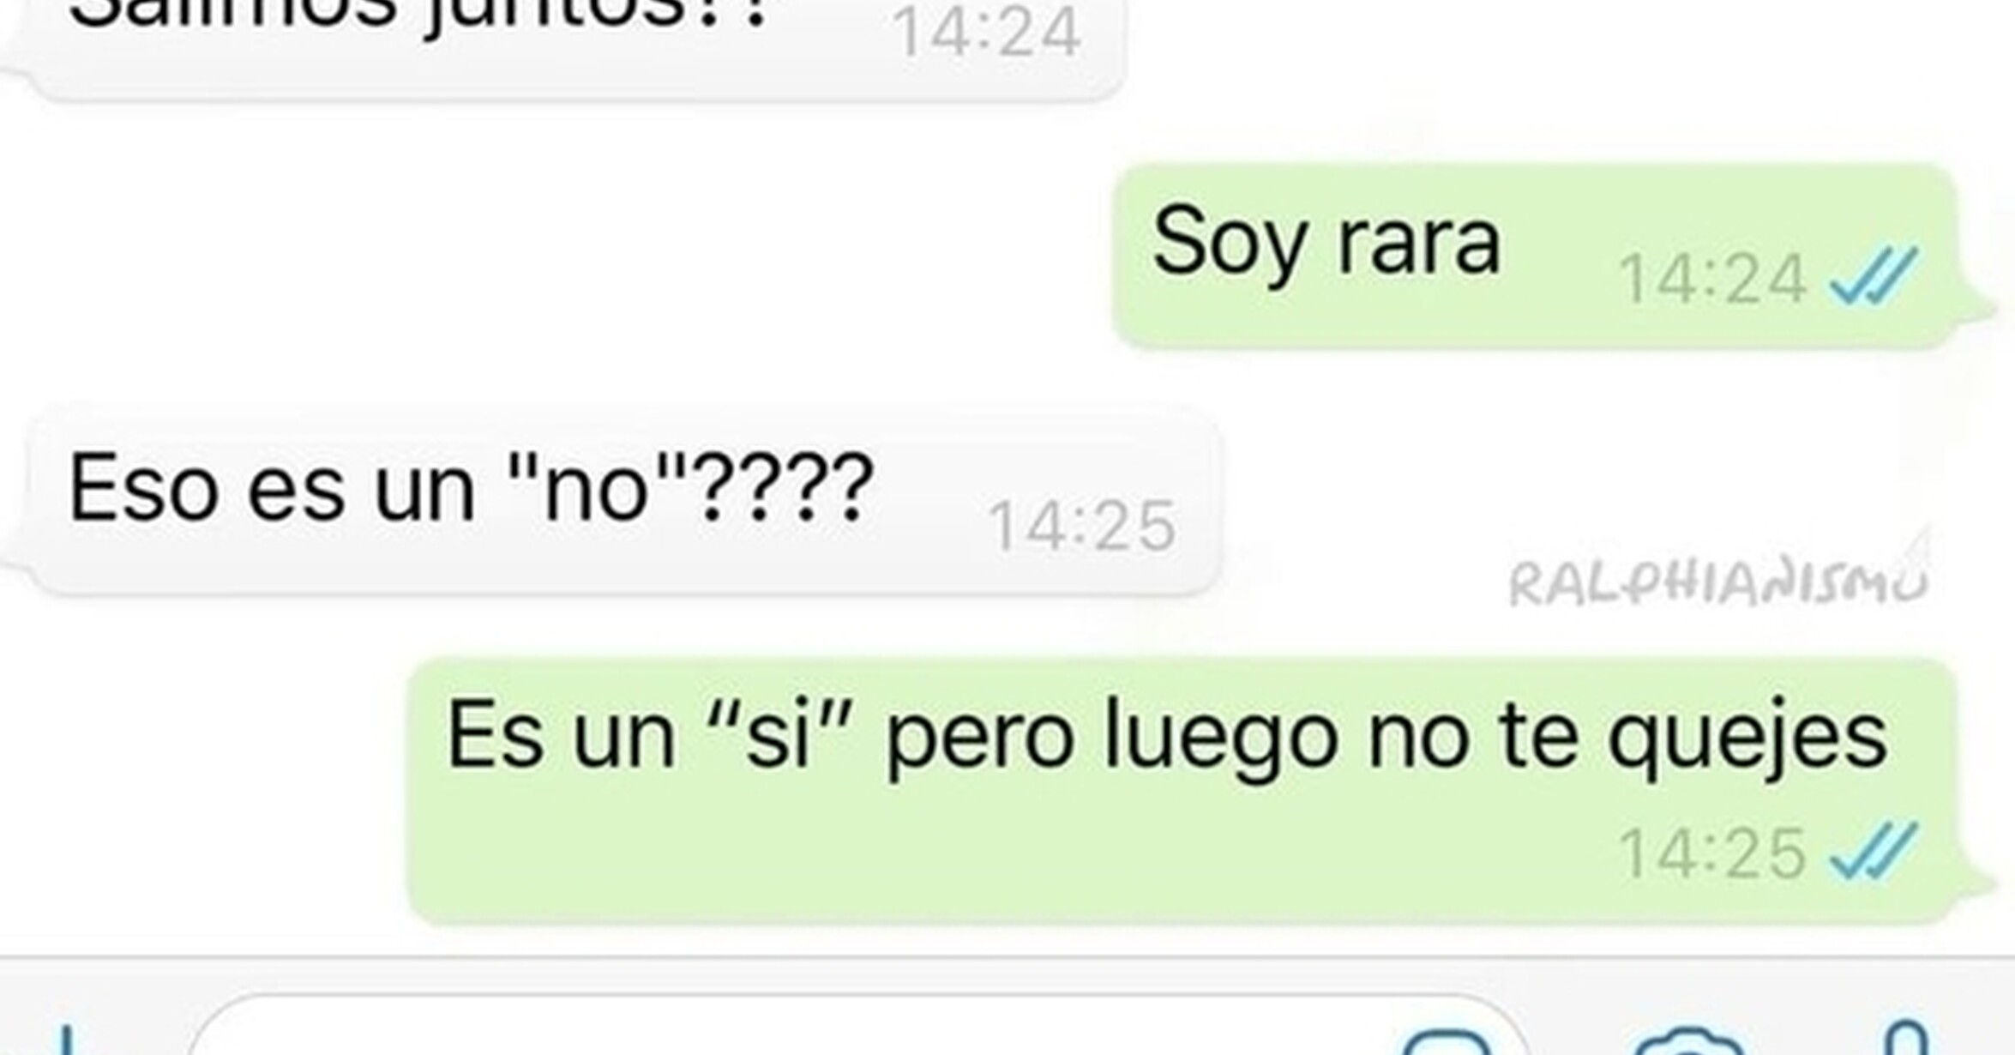This screenshot has height=1055, width=2015.
Task: Click the word "rara" in green bubble
Action: click(x=1419, y=243)
